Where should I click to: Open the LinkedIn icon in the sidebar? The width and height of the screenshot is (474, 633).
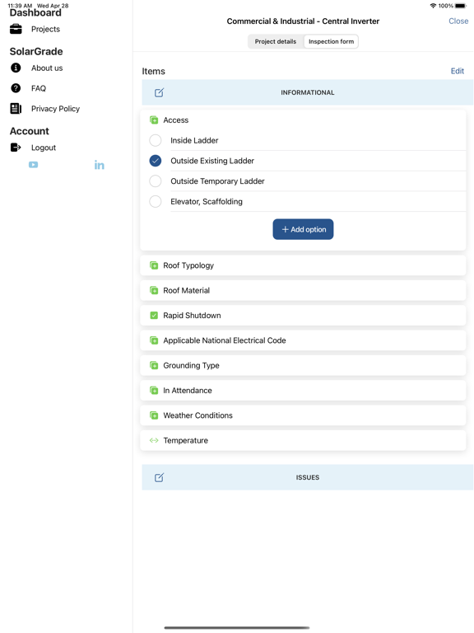[x=99, y=165]
